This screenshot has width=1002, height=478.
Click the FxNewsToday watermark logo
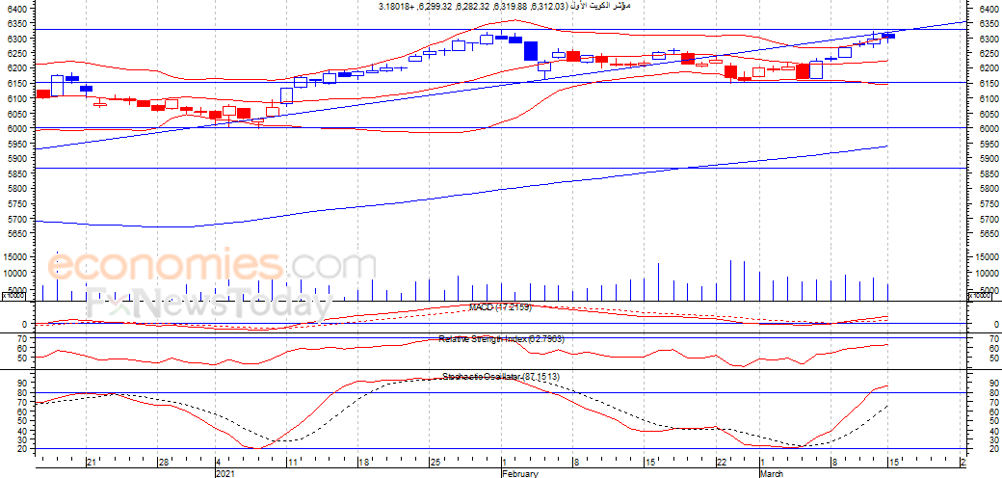click(210, 303)
